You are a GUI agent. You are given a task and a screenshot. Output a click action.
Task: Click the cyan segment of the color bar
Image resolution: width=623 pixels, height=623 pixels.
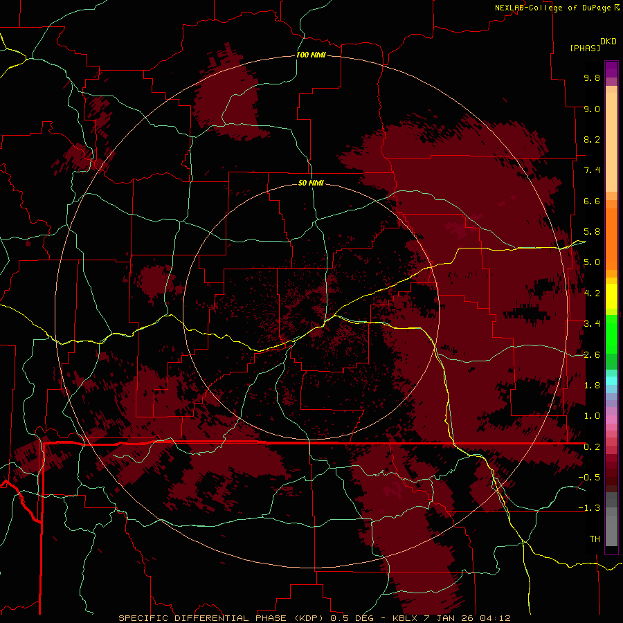pos(611,381)
